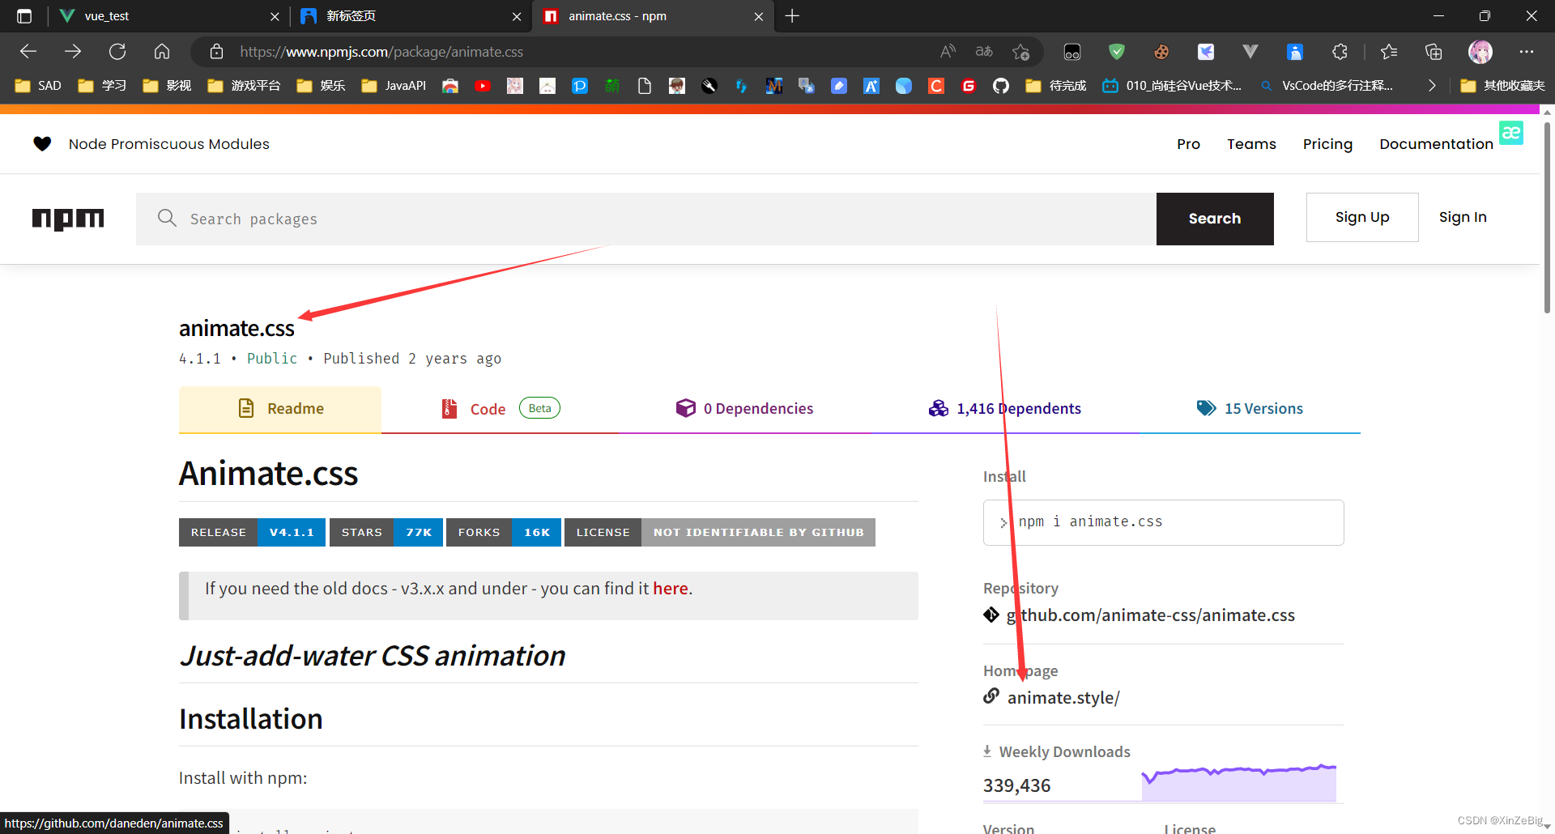Open the JavaAPI bookmarks folder
1555x834 pixels.
[394, 86]
